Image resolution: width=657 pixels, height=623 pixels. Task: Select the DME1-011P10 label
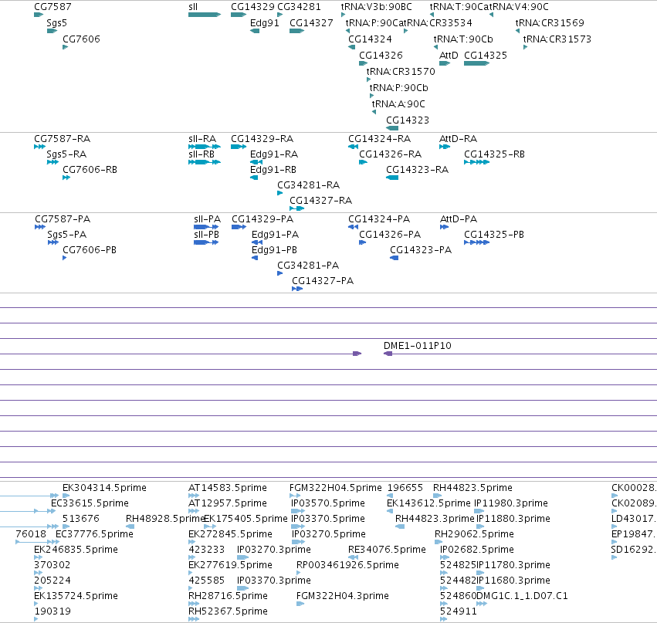418,346
